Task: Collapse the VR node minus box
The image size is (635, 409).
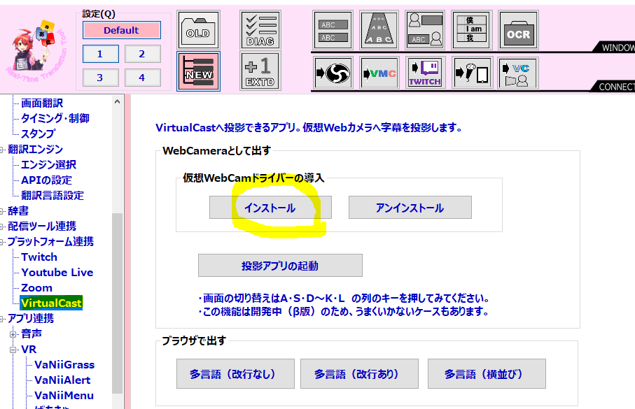Action: point(13,350)
